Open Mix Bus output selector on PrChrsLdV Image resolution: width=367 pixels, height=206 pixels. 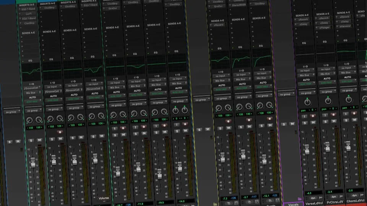click(327, 74)
